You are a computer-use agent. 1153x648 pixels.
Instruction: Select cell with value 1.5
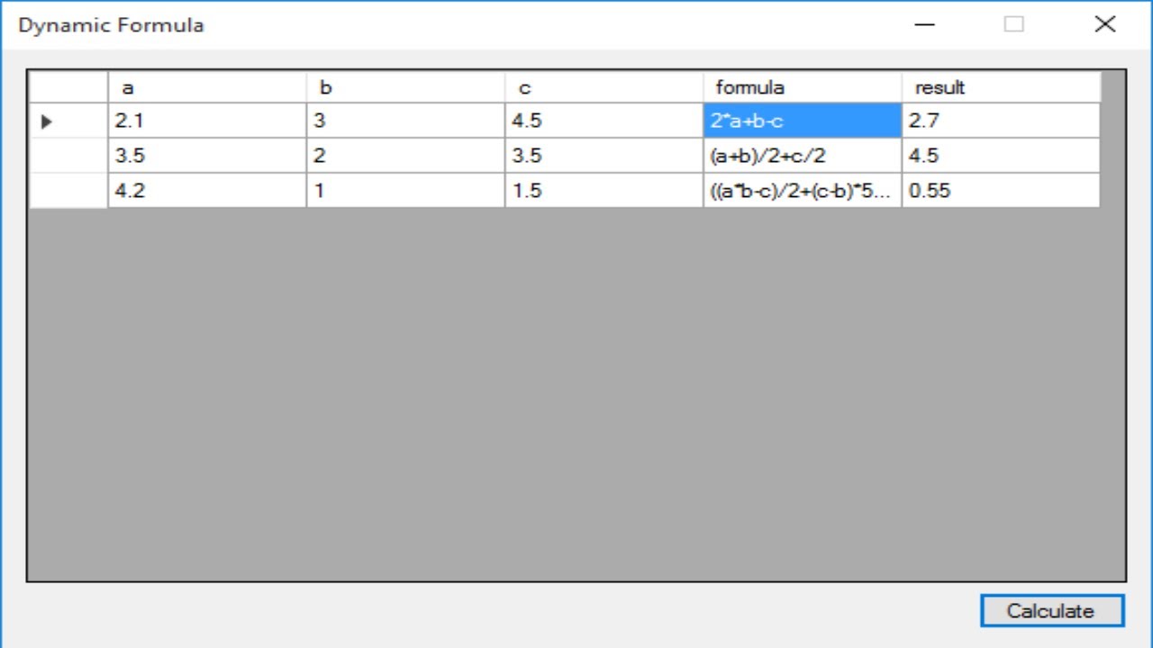[604, 191]
